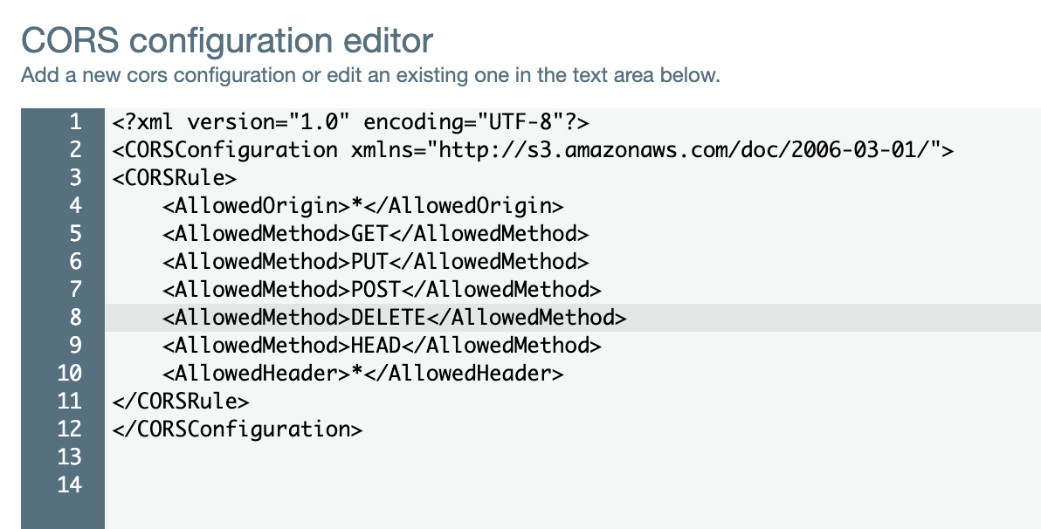
Task: Select the AllowedHeader wildcard line
Action: pyautogui.click(x=362, y=373)
